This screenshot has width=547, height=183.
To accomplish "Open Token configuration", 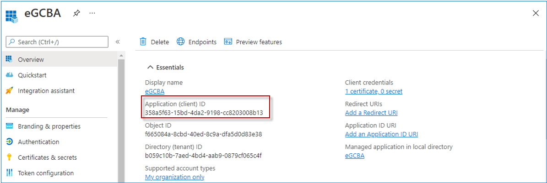I will pos(46,173).
